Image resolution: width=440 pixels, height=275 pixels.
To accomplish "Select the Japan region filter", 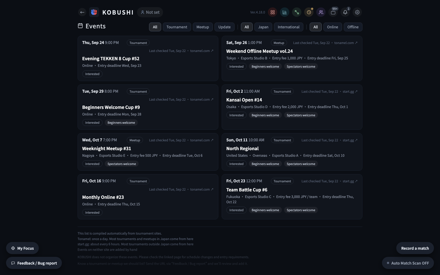I will click(263, 27).
